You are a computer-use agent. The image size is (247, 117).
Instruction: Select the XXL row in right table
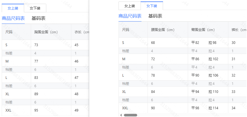coord(183,108)
